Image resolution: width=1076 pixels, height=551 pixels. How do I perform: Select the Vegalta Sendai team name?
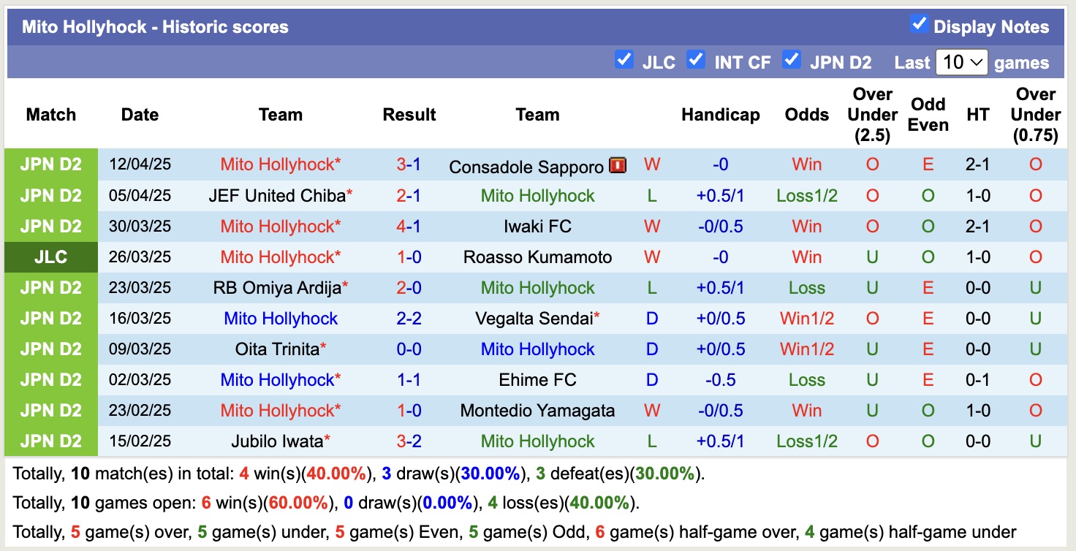[x=533, y=318]
